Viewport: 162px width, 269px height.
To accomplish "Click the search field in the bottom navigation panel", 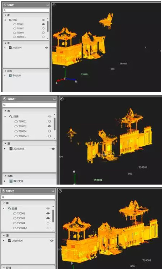I will pos(28,197).
